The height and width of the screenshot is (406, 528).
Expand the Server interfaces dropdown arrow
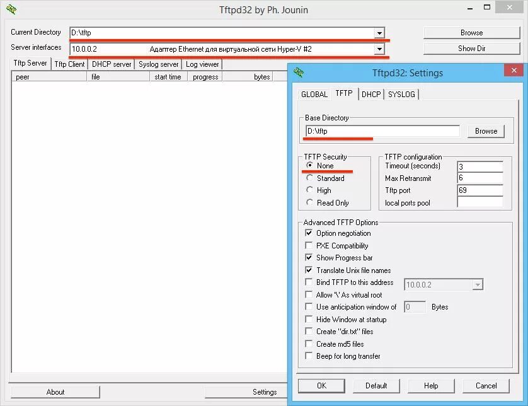(379, 49)
